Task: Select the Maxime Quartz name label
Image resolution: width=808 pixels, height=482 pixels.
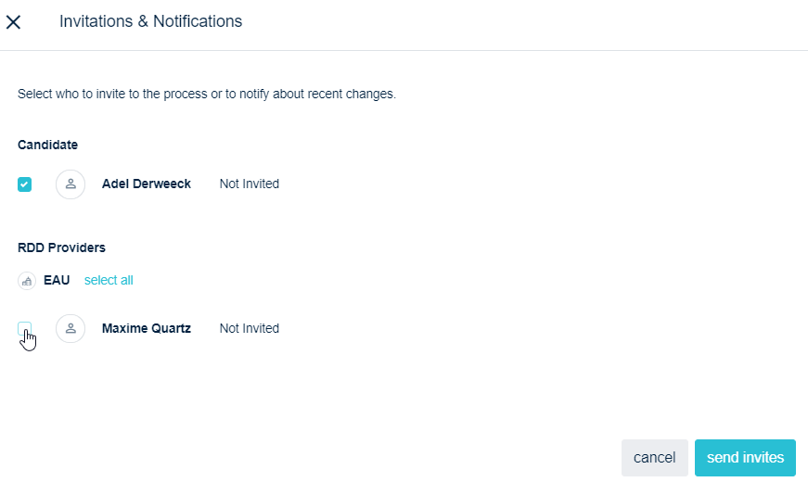Action: coord(147,328)
